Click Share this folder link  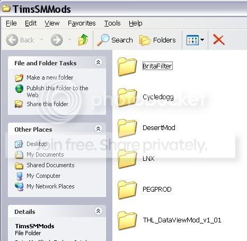tap(47, 104)
